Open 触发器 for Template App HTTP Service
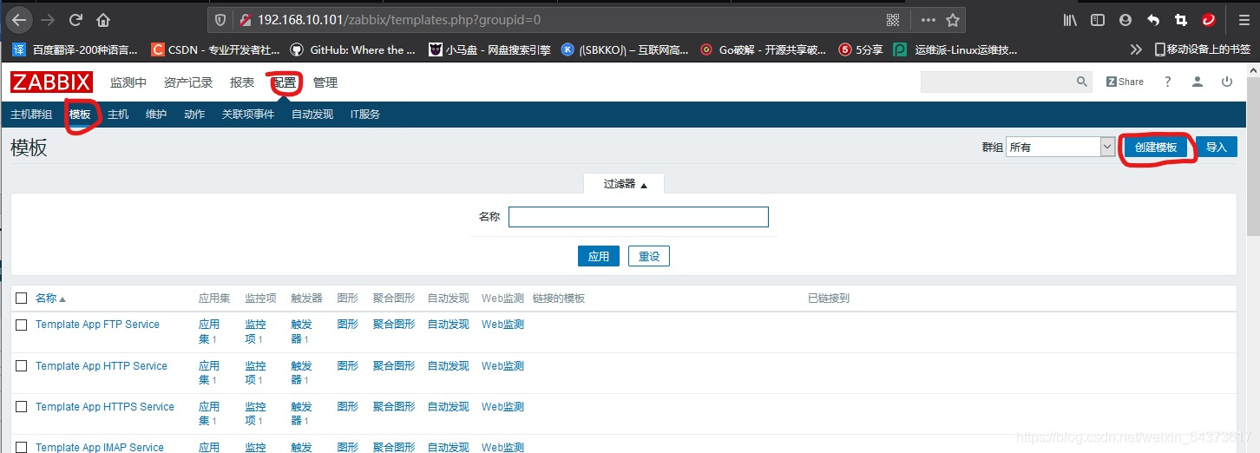 301,372
